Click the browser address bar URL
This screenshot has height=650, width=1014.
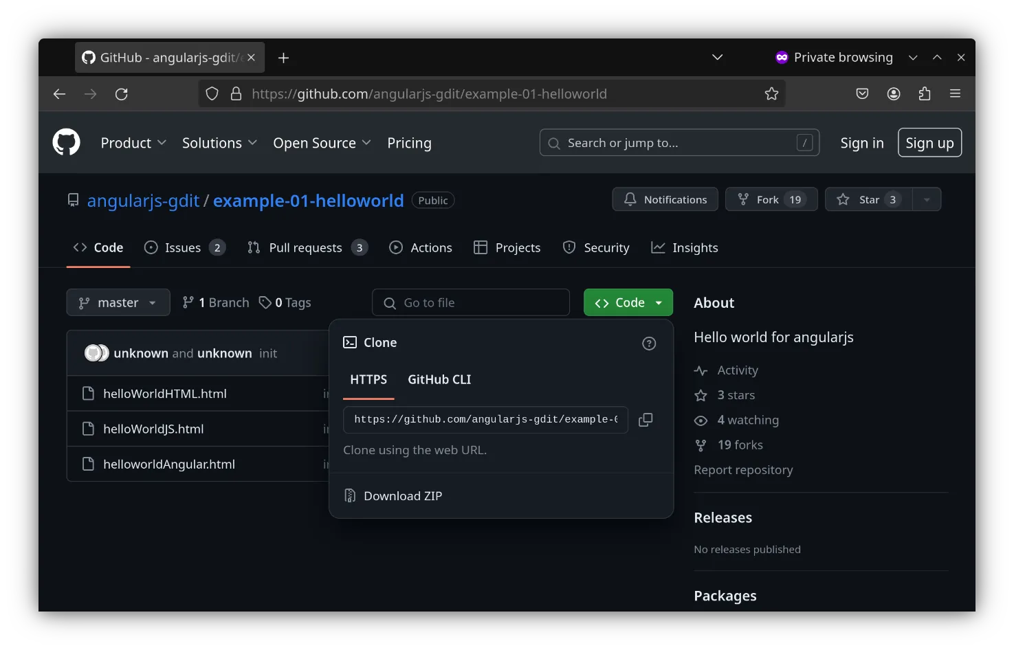[x=429, y=94]
